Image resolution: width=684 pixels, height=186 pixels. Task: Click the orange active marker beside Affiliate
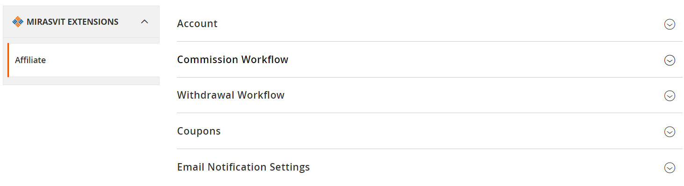pyautogui.click(x=8, y=60)
